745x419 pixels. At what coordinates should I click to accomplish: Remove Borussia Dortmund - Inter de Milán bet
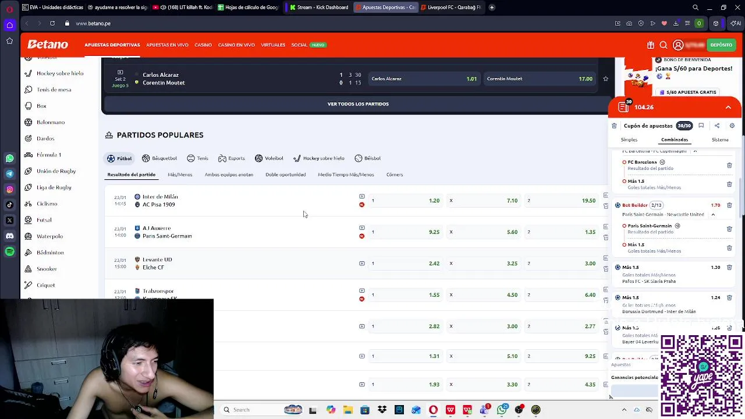[x=729, y=298]
